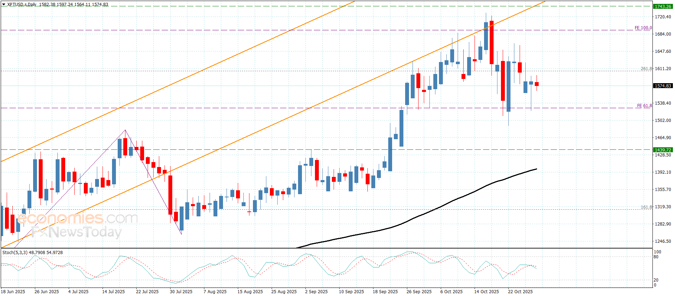This screenshot has height=296, width=675.
Task: Click the 161.8 Fibonacci level label
Action: 646,207
